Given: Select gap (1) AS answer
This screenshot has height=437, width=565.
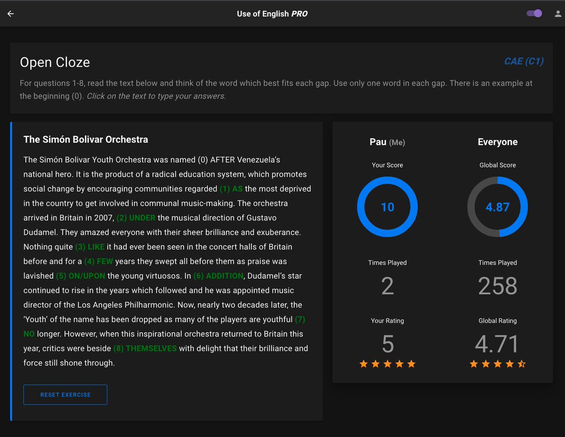Looking at the screenshot, I should (x=231, y=189).
